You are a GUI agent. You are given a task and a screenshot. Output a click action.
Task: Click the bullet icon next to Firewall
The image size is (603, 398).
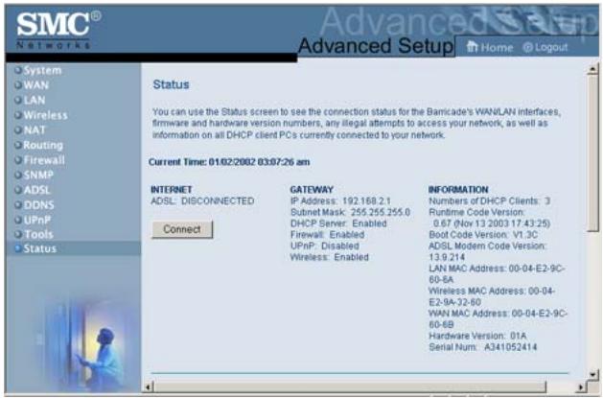click(18, 160)
